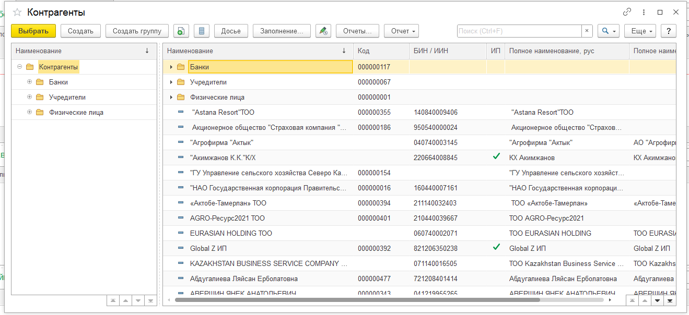Select row Global Z ИП
Screen dimensions: 689x315
pos(419,248)
